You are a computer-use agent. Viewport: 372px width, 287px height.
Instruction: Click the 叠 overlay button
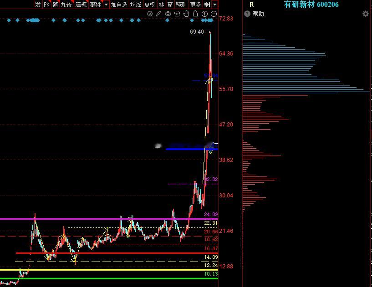click(x=162, y=5)
